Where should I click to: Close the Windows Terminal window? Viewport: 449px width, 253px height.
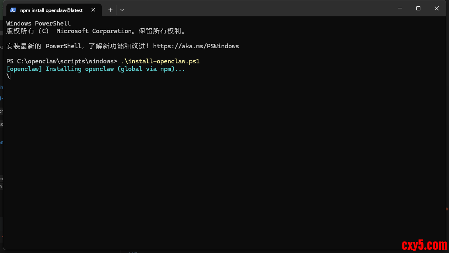coord(437,8)
